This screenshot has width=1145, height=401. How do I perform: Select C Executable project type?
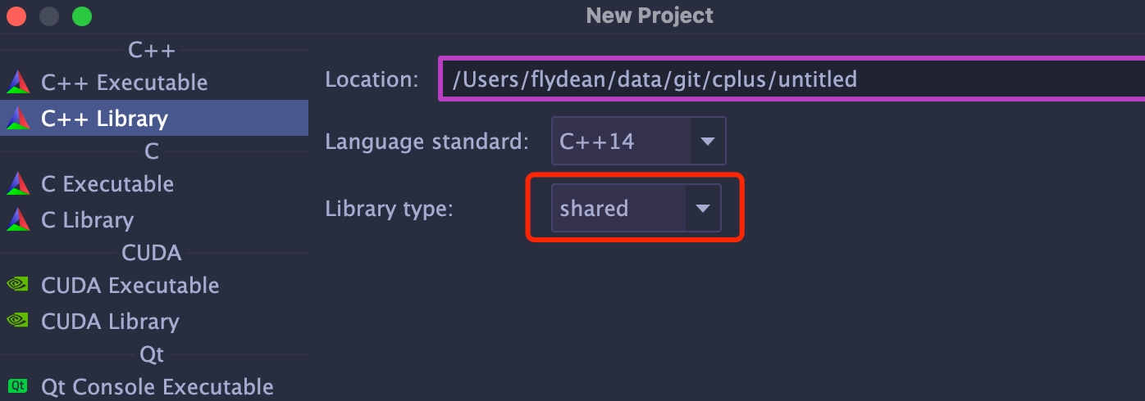(x=107, y=184)
